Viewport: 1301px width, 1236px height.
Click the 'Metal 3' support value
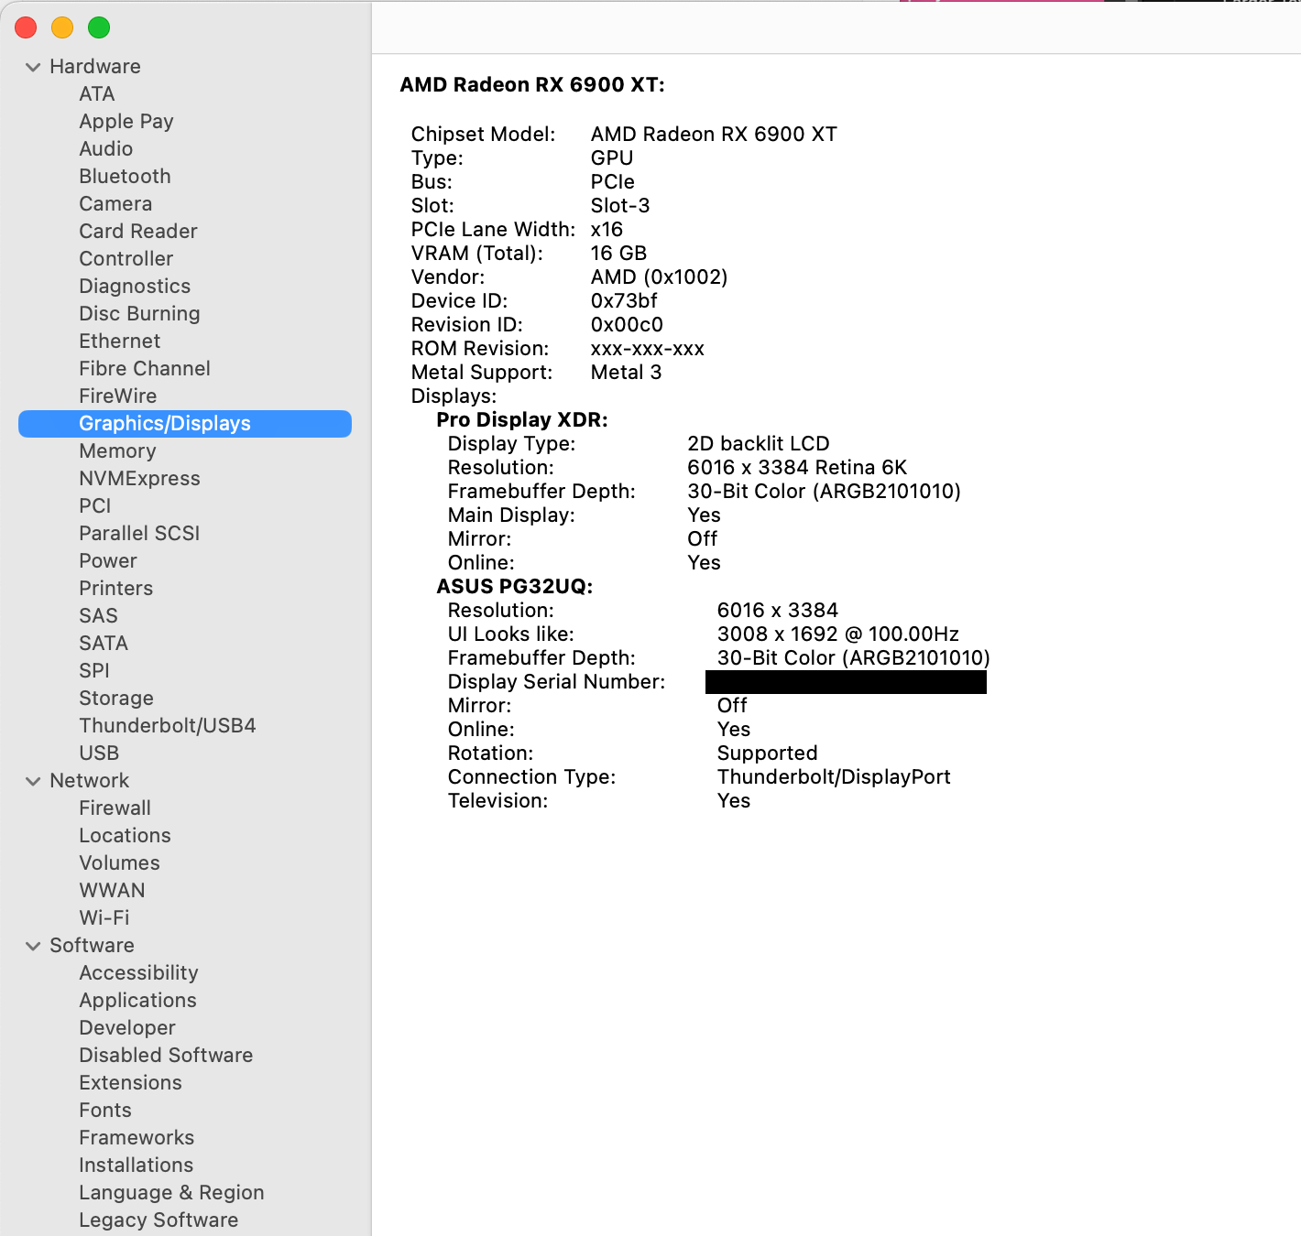tap(626, 373)
